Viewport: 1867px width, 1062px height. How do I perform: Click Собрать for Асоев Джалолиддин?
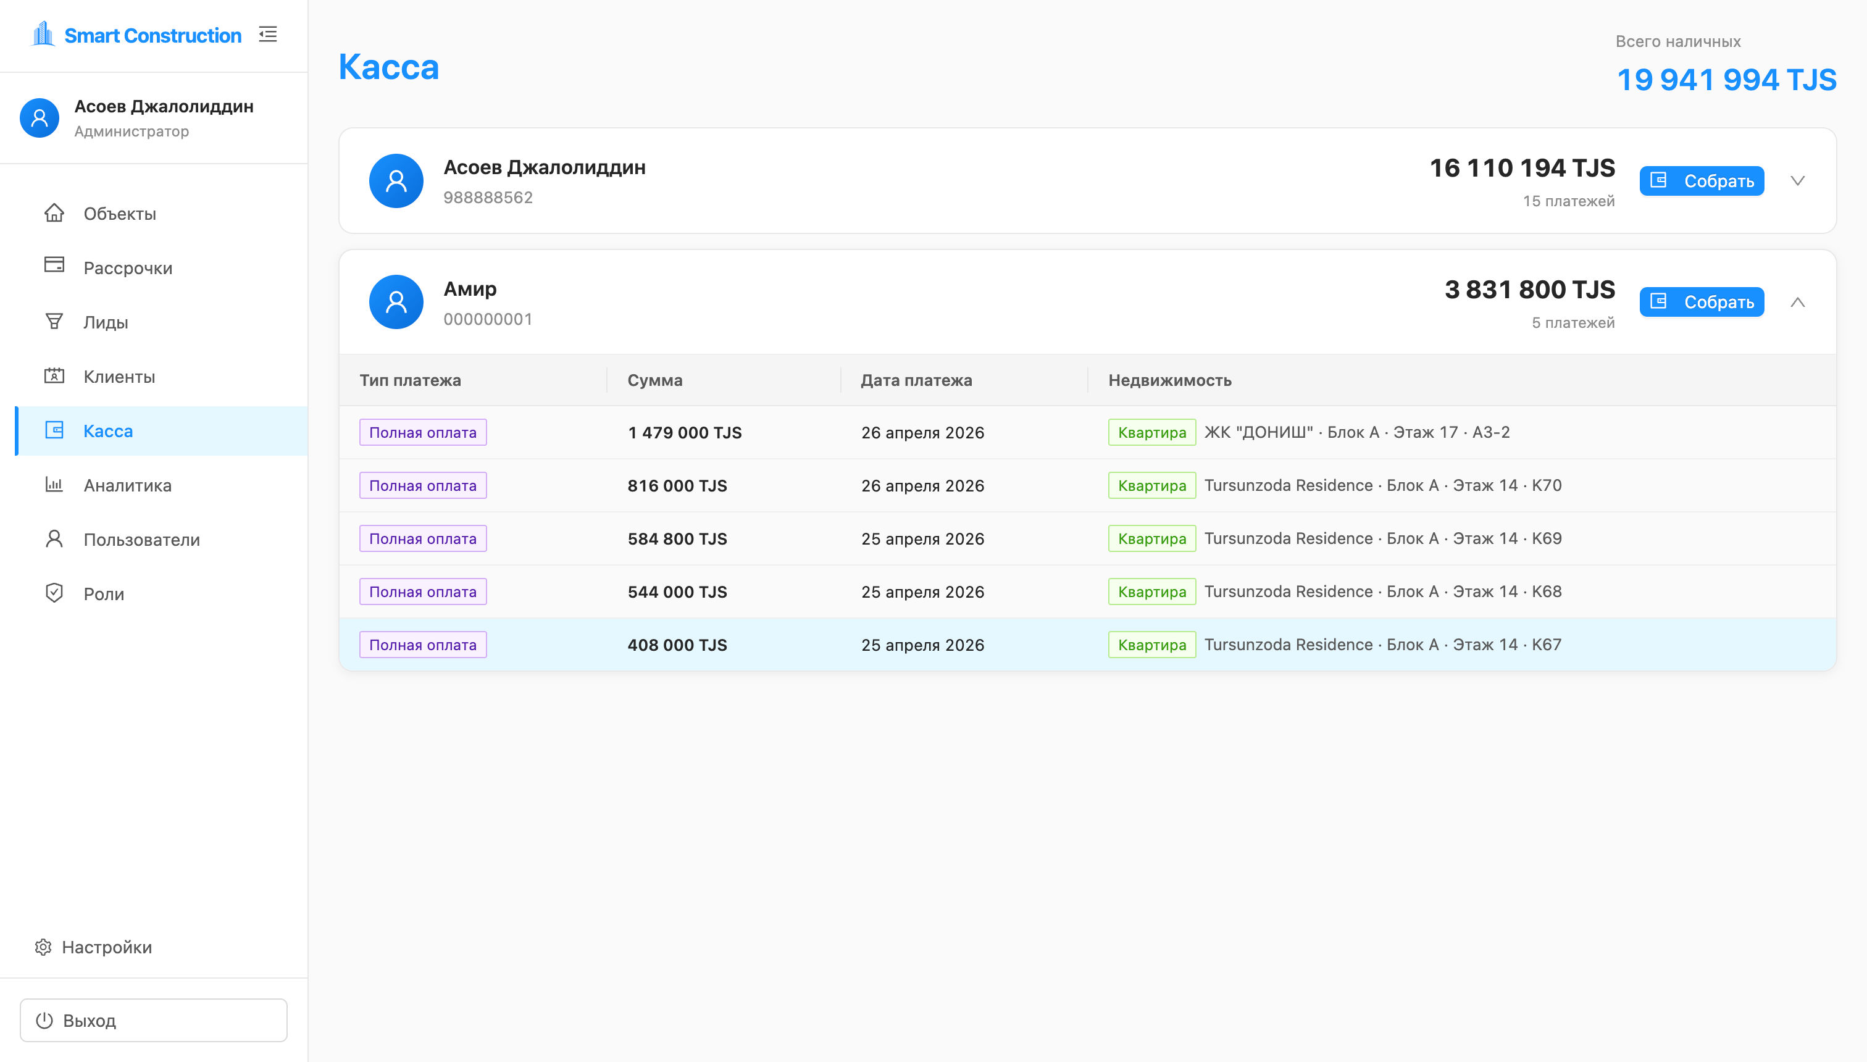click(1702, 180)
